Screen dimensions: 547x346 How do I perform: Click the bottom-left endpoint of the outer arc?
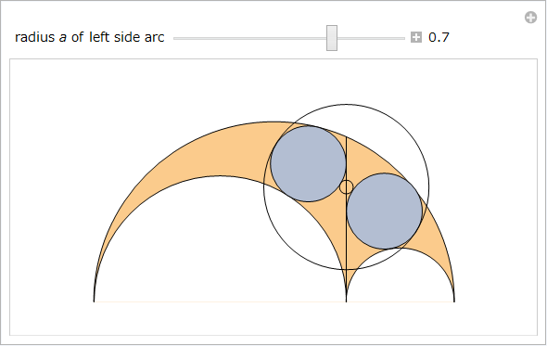95,301
